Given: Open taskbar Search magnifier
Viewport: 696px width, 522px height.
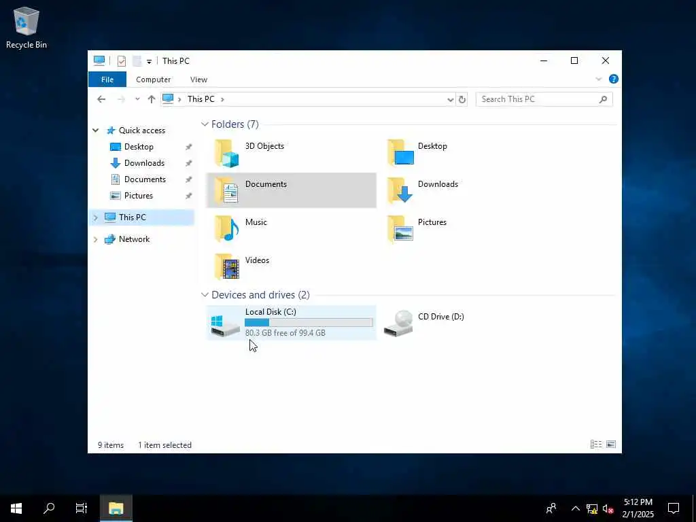Looking at the screenshot, I should point(49,508).
